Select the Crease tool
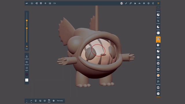The image size is (185, 104). tap(158, 94)
